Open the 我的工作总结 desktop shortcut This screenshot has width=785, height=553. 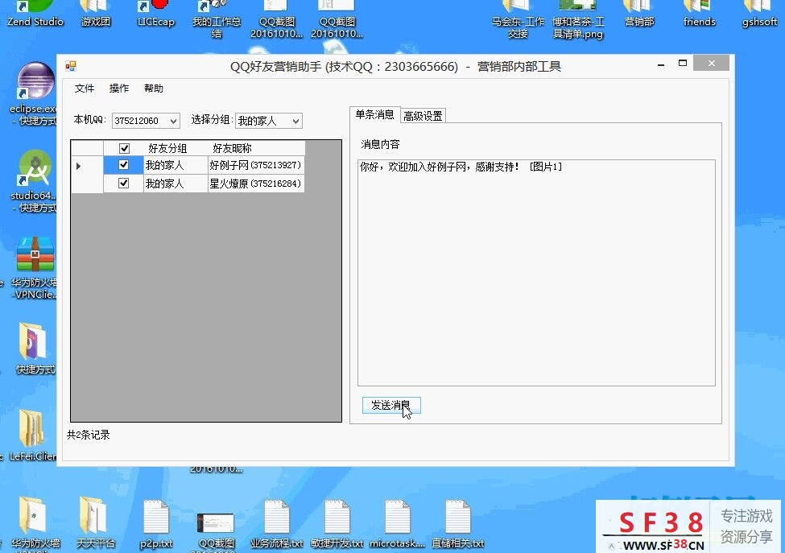[217, 19]
